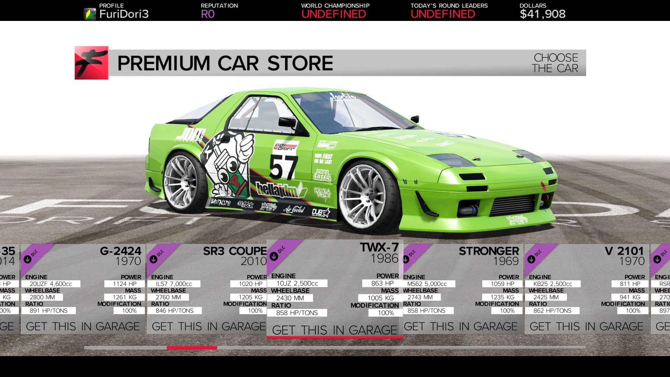Click the red Premium Car Store logo icon
670x377 pixels.
(x=91, y=63)
